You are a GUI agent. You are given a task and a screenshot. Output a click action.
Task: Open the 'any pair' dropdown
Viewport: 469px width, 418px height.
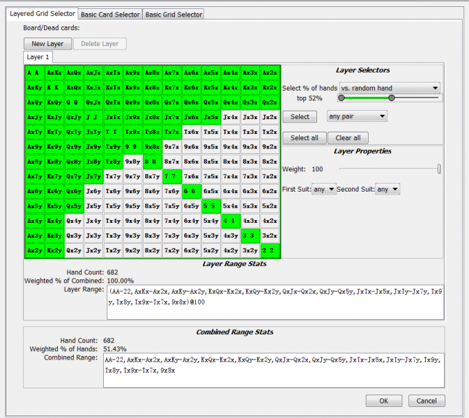(x=357, y=116)
